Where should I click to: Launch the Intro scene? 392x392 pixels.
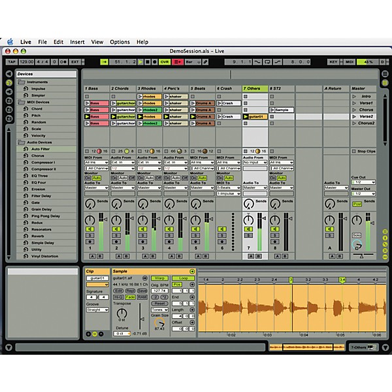[x=354, y=96]
